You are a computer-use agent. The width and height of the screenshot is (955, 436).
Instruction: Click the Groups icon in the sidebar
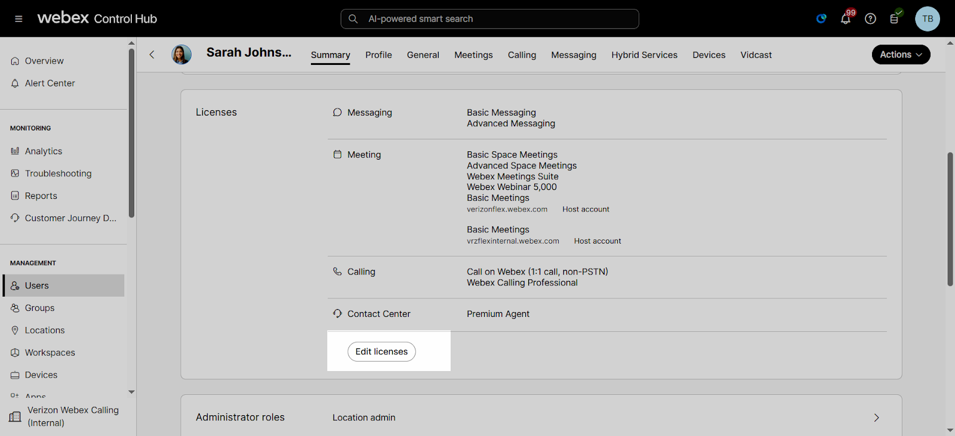click(15, 308)
